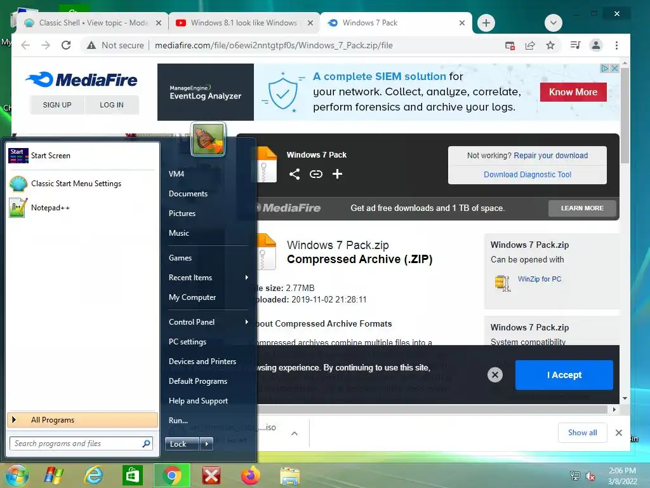The width and height of the screenshot is (650, 488).
Task: Click the Search programs and files box
Action: tap(81, 444)
